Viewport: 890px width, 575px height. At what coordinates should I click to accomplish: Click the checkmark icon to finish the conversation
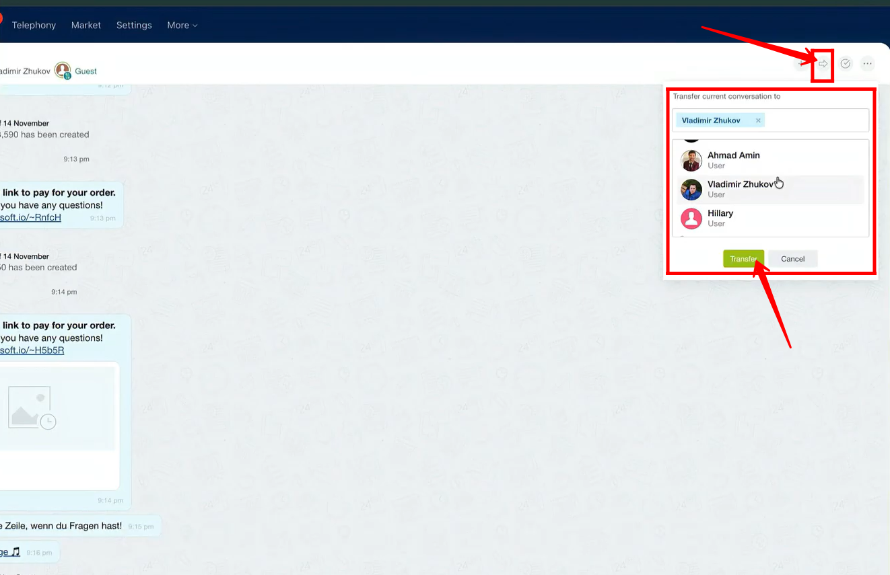point(846,64)
